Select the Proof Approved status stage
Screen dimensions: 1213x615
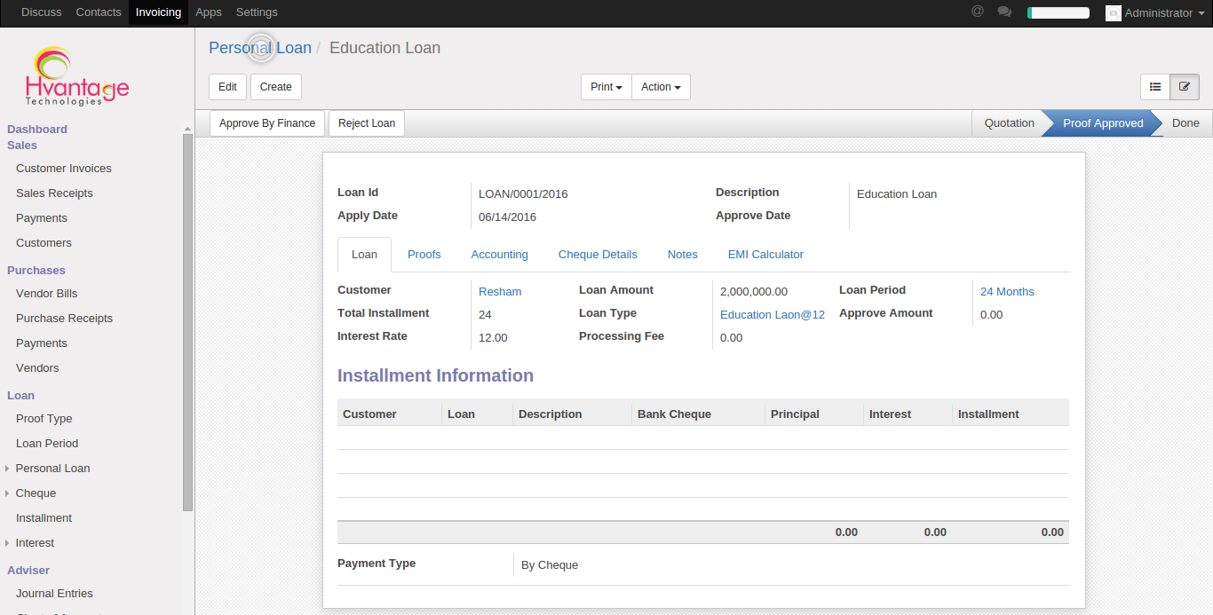1103,123
